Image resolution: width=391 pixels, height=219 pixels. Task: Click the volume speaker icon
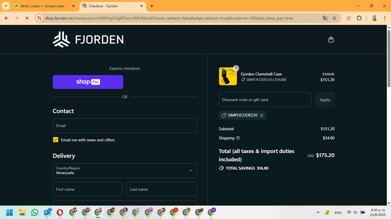355,213
